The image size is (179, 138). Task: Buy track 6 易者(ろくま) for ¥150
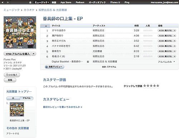pyautogui.click(x=165, y=56)
